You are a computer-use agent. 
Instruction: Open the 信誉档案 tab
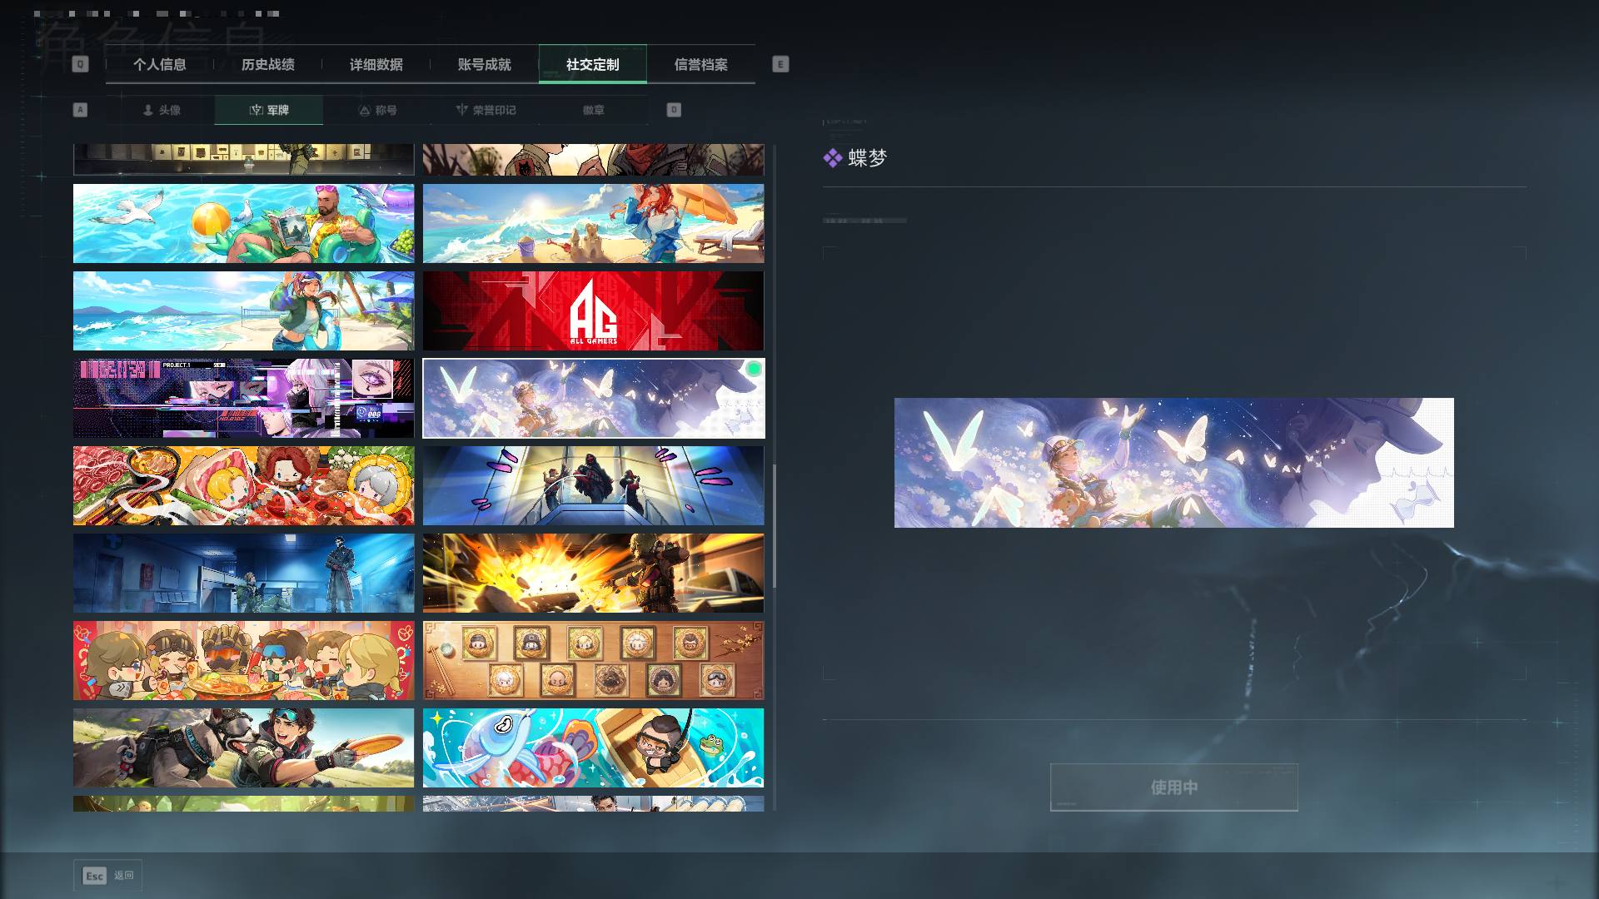(700, 65)
